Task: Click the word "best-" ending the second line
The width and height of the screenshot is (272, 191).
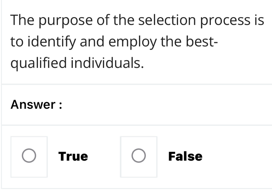Action: [202, 42]
